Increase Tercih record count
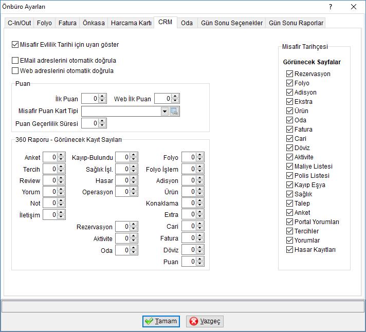 pyautogui.click(x=61, y=167)
